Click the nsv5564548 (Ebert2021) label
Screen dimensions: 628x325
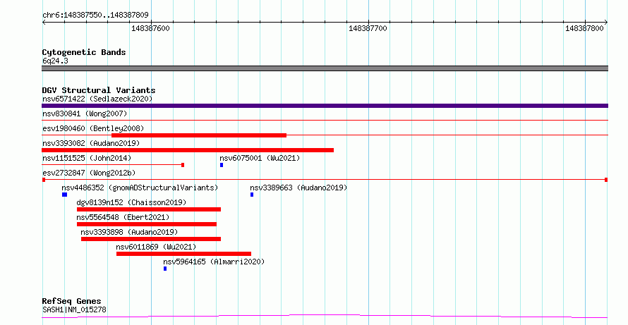pos(123,217)
